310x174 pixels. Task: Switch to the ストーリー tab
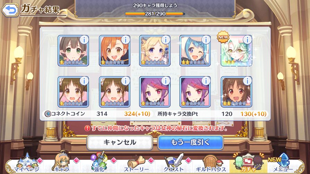[x=136, y=163]
